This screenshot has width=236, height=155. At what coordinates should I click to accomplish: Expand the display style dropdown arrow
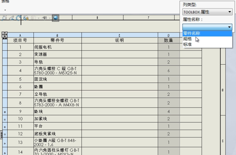(x=38, y=18)
